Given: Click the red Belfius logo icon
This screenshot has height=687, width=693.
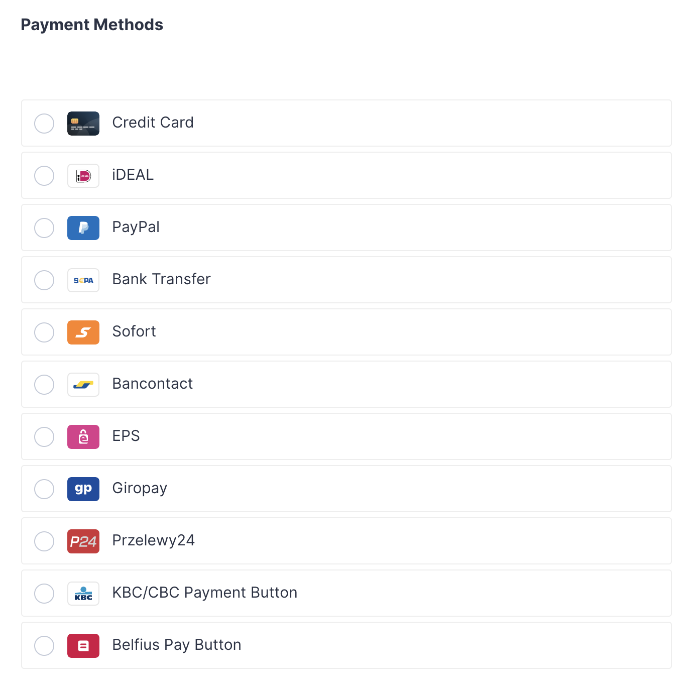Looking at the screenshot, I should (x=83, y=646).
